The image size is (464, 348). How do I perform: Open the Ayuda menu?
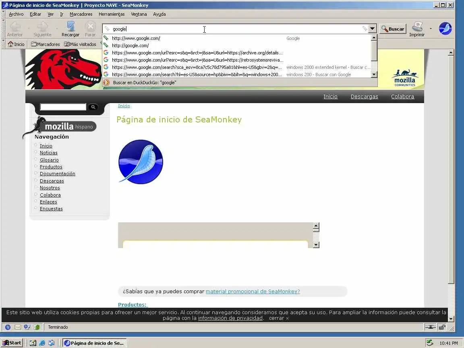click(x=159, y=14)
